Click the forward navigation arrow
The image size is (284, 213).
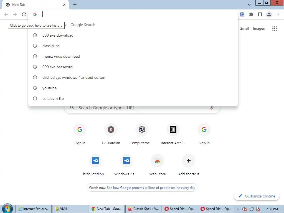tap(15, 14)
